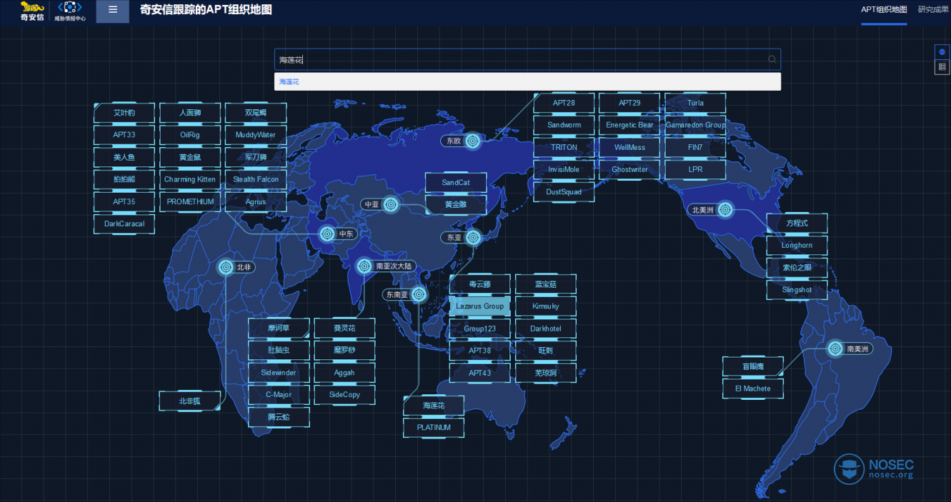Click the 东亚 region target marker
Viewport: 951px width, 502px height.
pos(473,238)
